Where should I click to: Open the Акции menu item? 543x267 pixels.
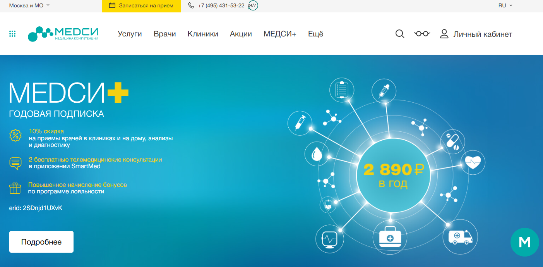(241, 34)
